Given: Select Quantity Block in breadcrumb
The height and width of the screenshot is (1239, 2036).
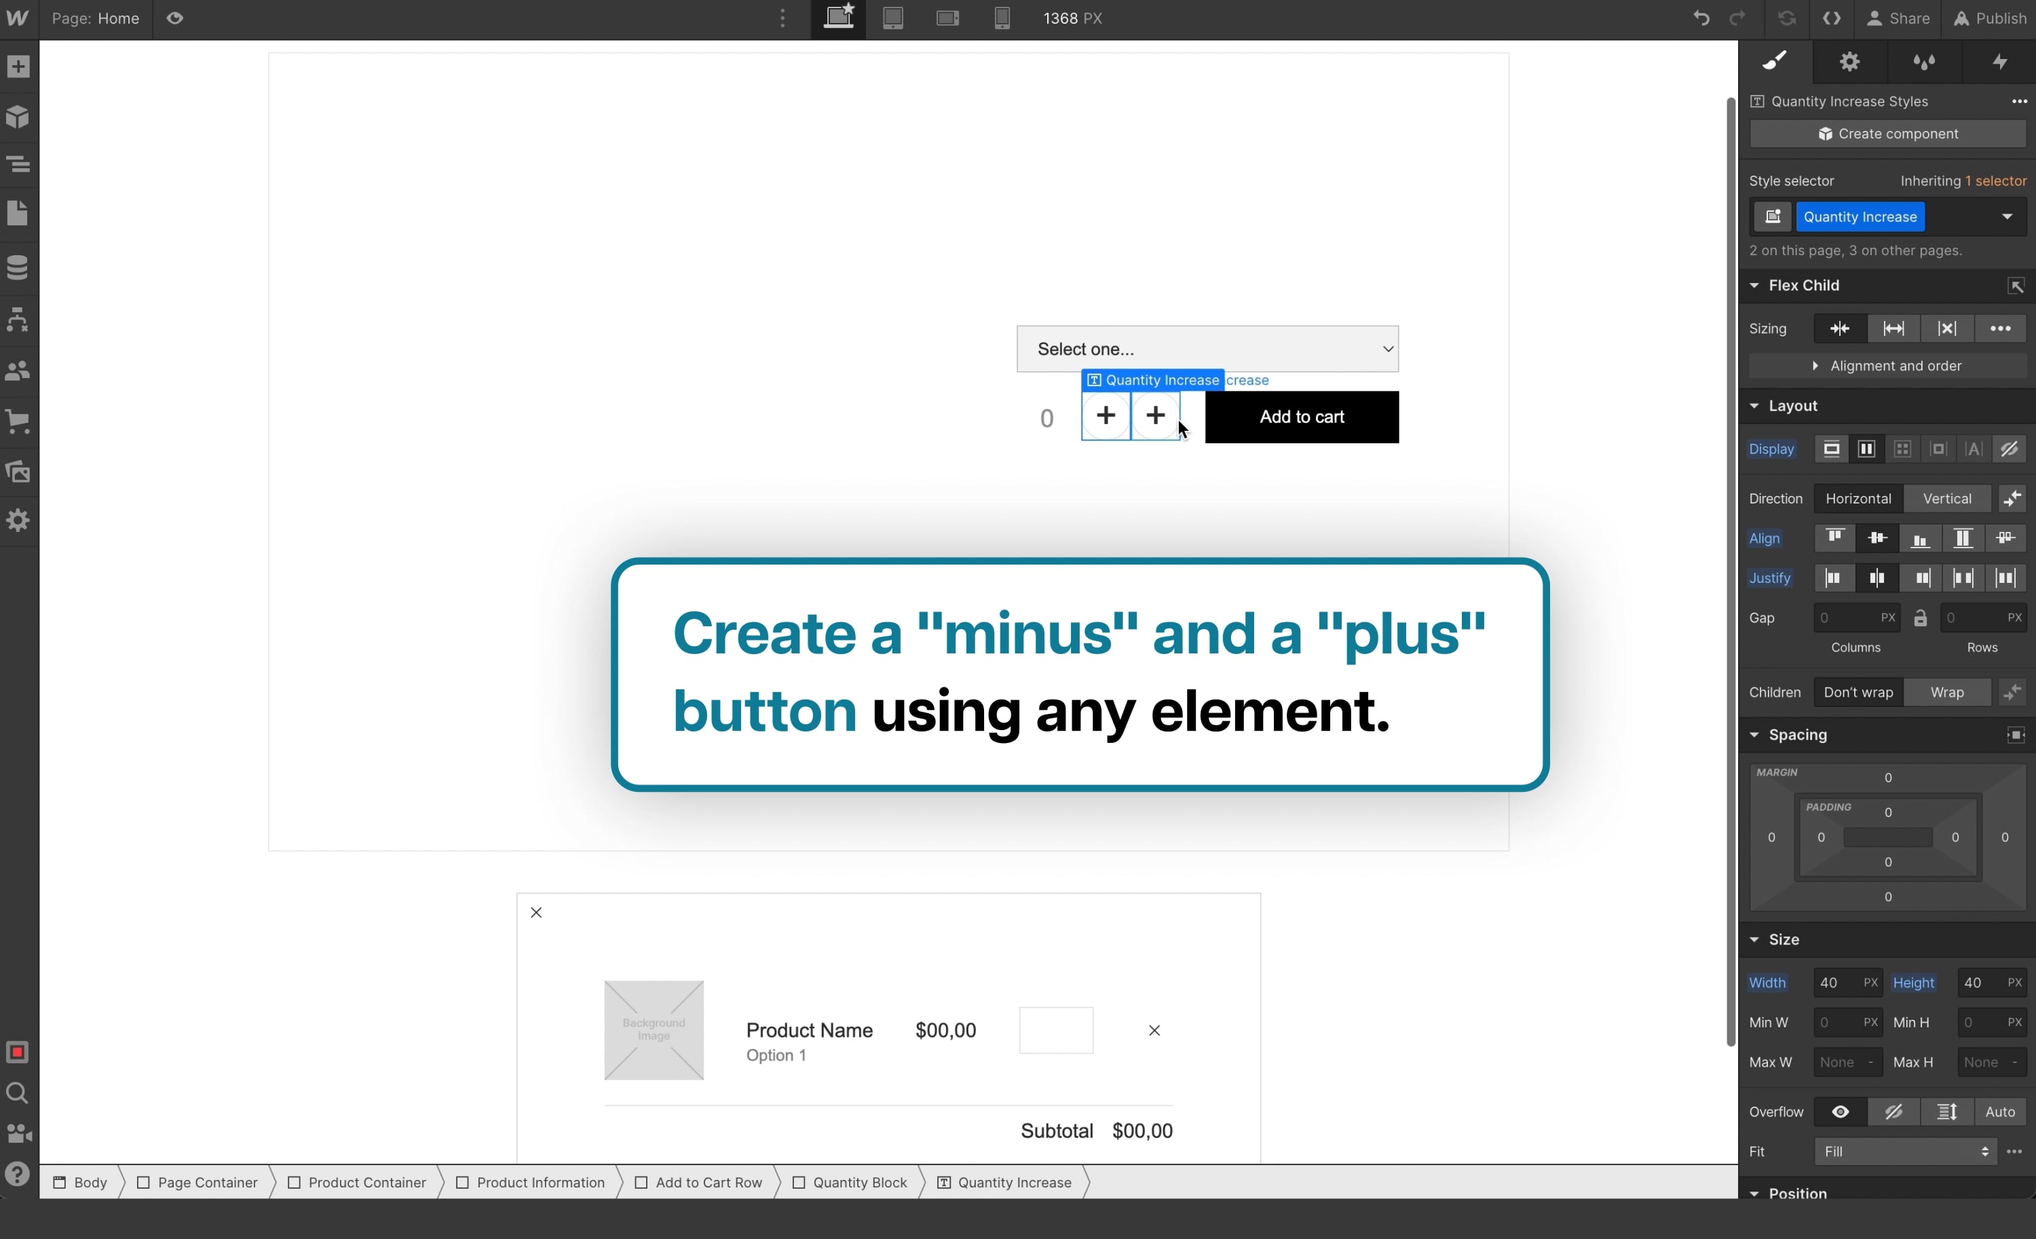Looking at the screenshot, I should coord(850,1182).
